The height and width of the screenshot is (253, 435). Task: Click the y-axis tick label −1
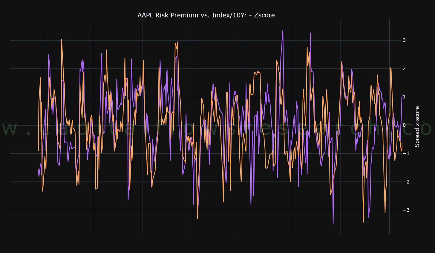click(406, 153)
